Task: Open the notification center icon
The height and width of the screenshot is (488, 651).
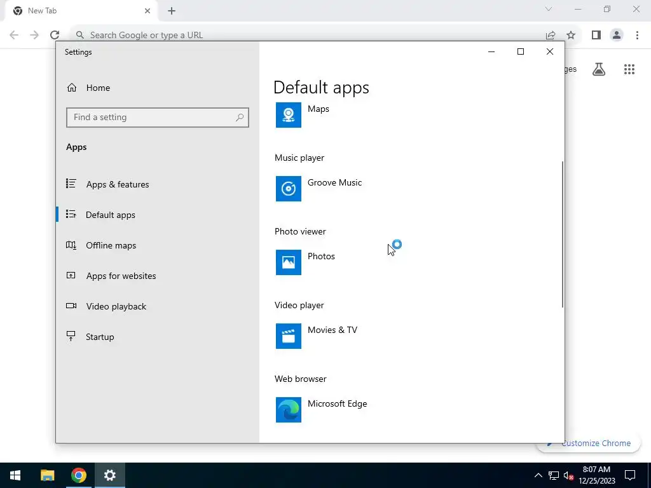Action: 630,475
